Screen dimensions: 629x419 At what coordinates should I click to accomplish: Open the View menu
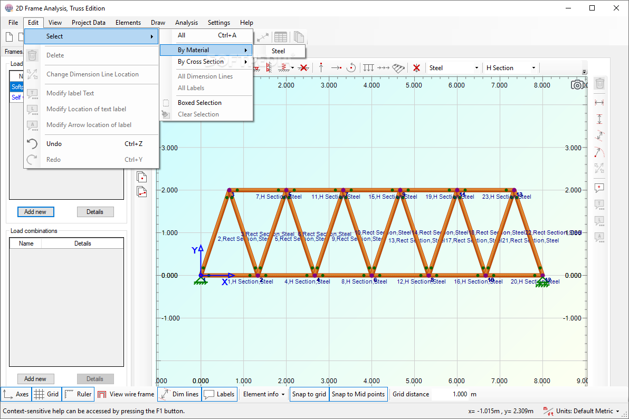coord(55,23)
